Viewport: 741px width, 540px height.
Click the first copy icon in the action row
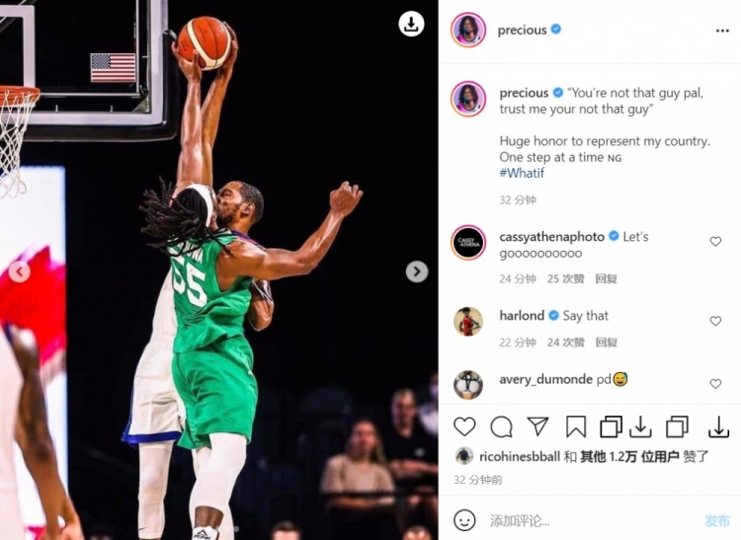point(611,426)
